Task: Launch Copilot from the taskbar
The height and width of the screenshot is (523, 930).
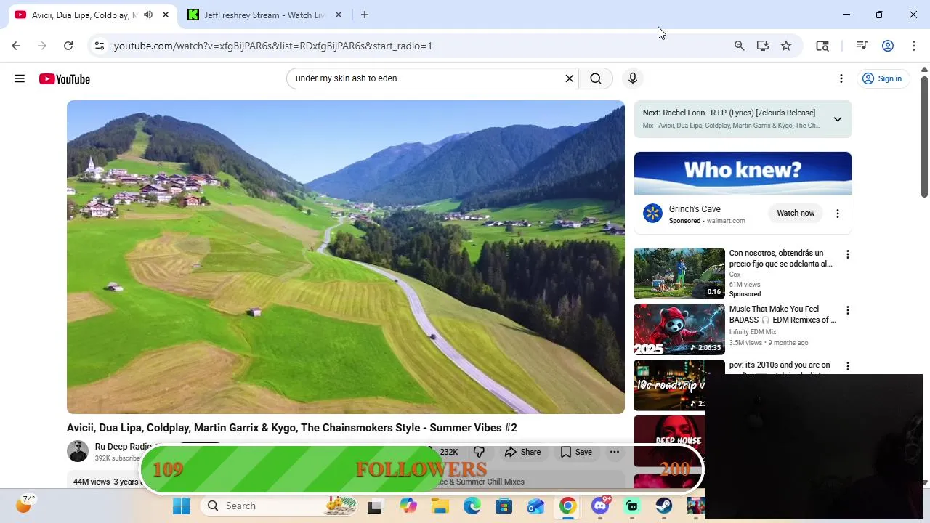Action: click(x=408, y=506)
